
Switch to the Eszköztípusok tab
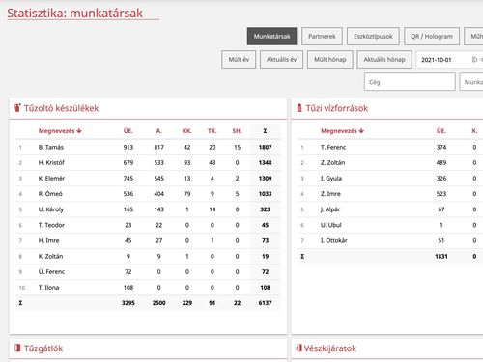click(373, 36)
